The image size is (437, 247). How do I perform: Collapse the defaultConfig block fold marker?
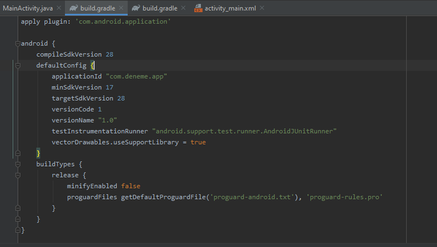(18, 65)
